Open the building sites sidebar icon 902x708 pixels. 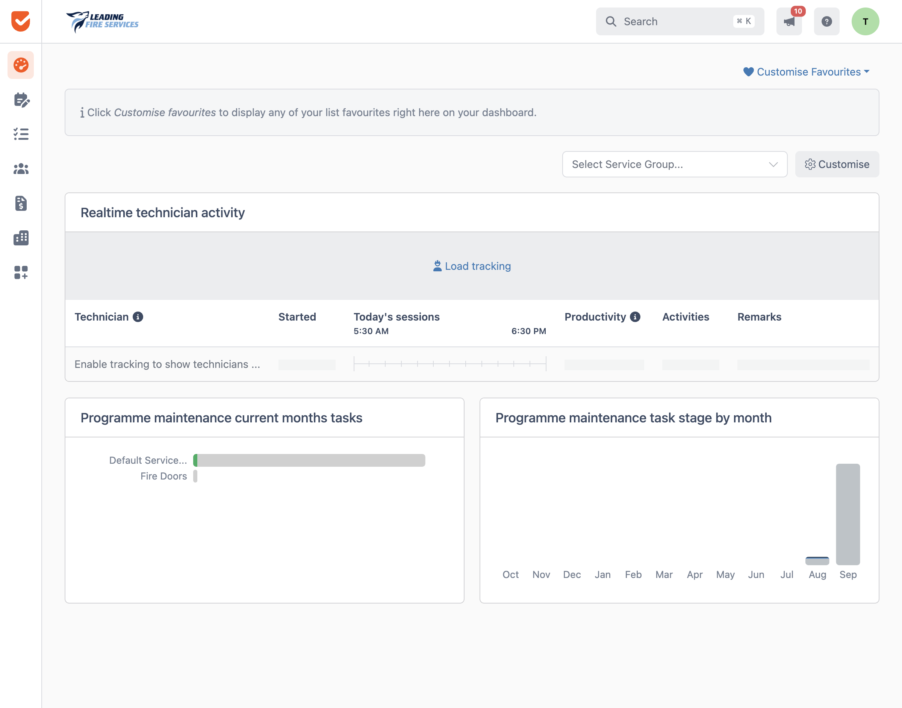[21, 238]
